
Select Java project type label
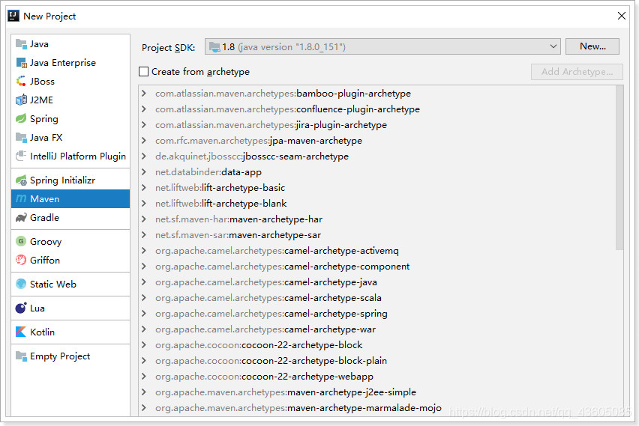39,44
